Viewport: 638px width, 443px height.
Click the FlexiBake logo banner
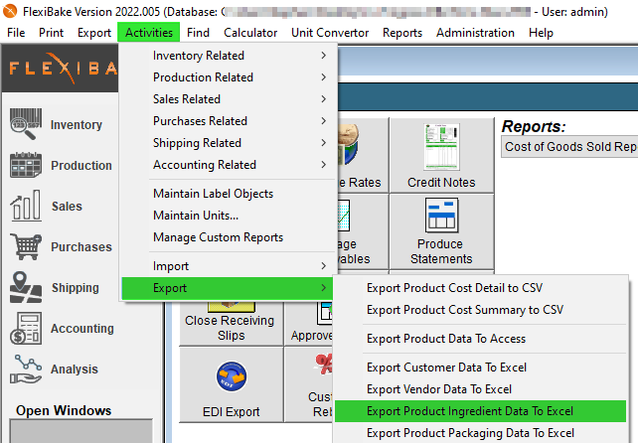61,68
